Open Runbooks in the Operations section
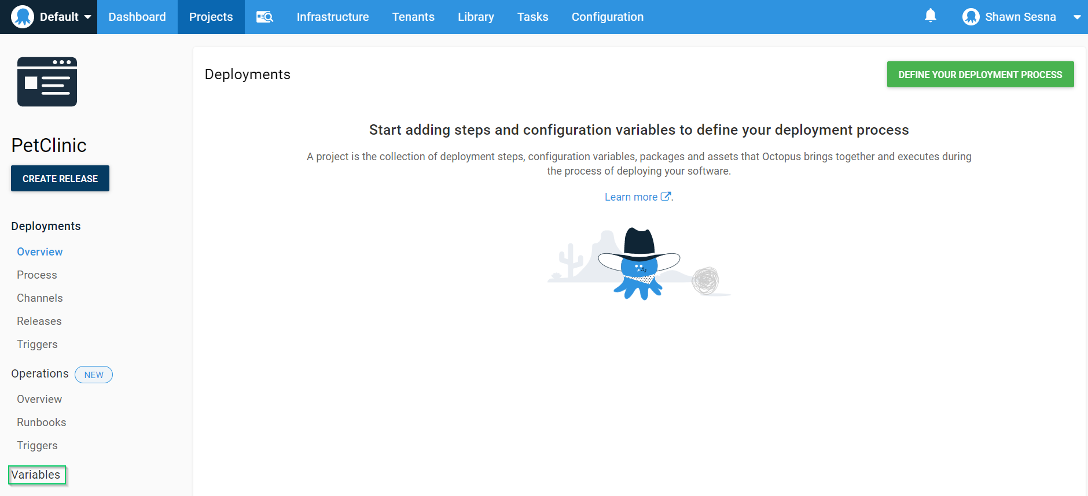1088x496 pixels. coord(42,423)
